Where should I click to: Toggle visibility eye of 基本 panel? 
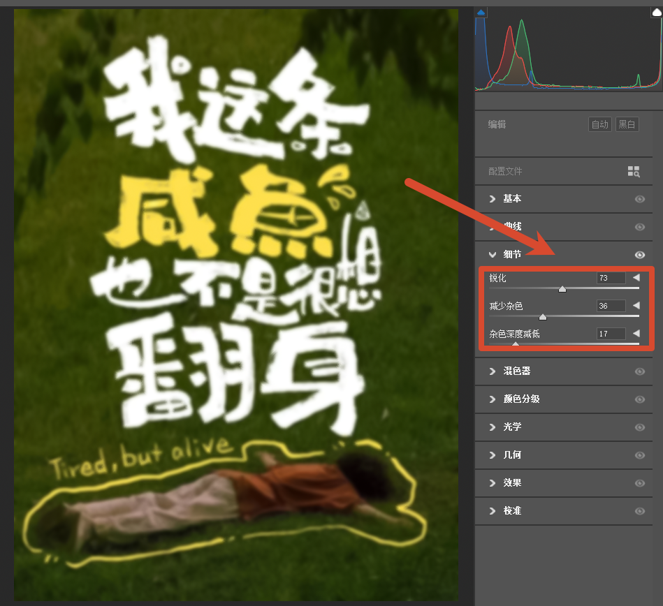[x=640, y=199]
